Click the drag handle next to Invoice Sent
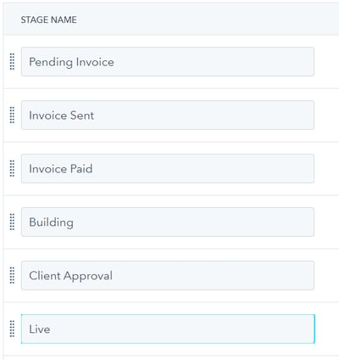The width and height of the screenshot is (339, 360). pyautogui.click(x=12, y=115)
